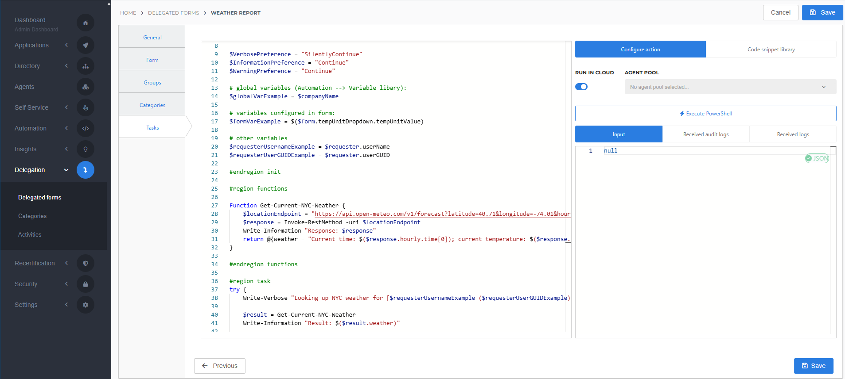Click the Previous button
The width and height of the screenshot is (845, 379).
[x=220, y=366]
